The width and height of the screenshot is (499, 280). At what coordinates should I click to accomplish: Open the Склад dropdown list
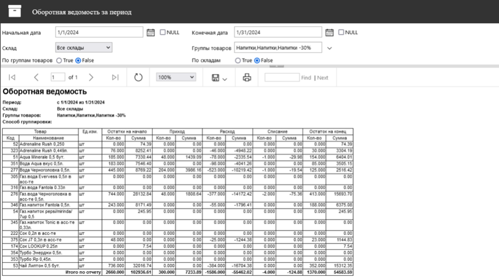click(84, 47)
